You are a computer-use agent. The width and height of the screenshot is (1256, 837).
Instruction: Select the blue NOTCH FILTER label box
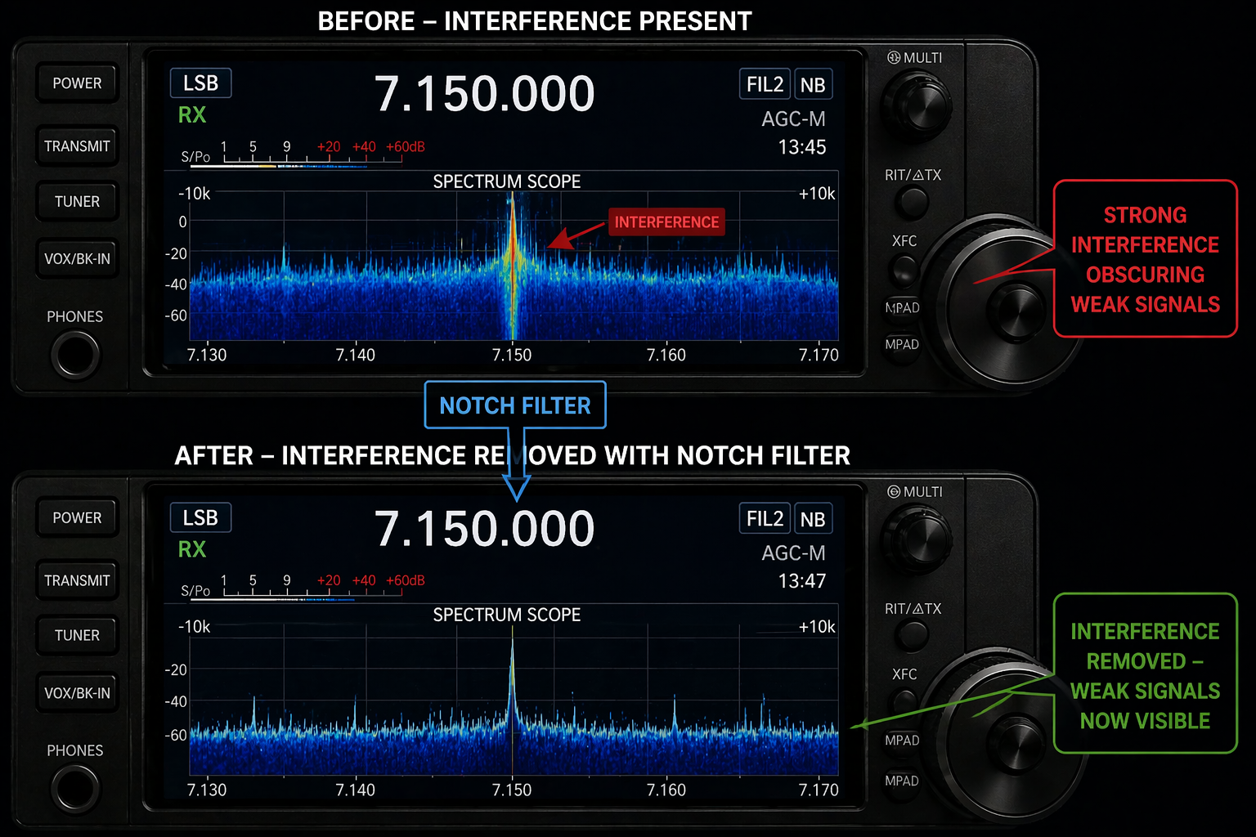point(515,405)
